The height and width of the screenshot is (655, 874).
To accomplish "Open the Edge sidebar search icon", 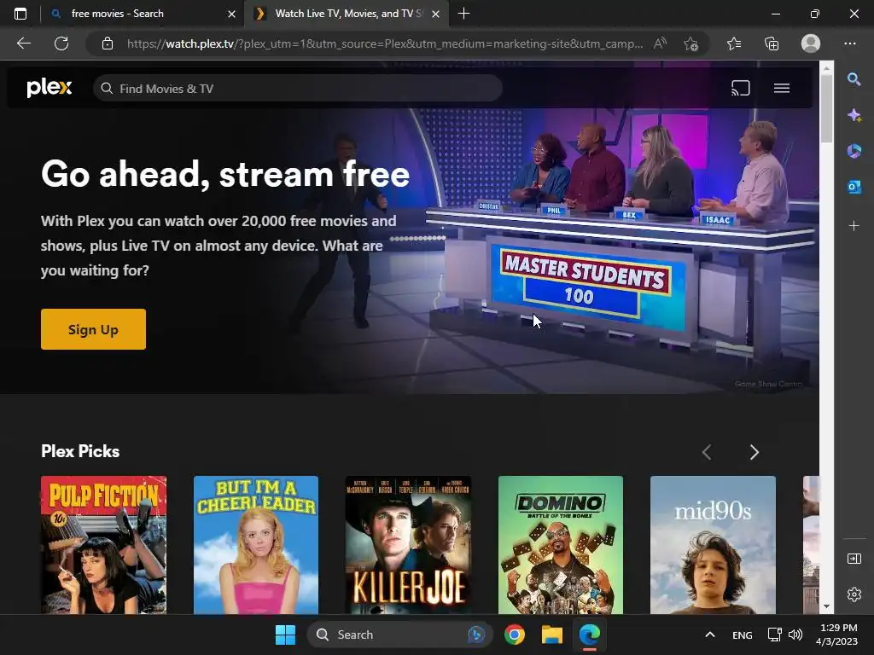I will click(x=854, y=79).
